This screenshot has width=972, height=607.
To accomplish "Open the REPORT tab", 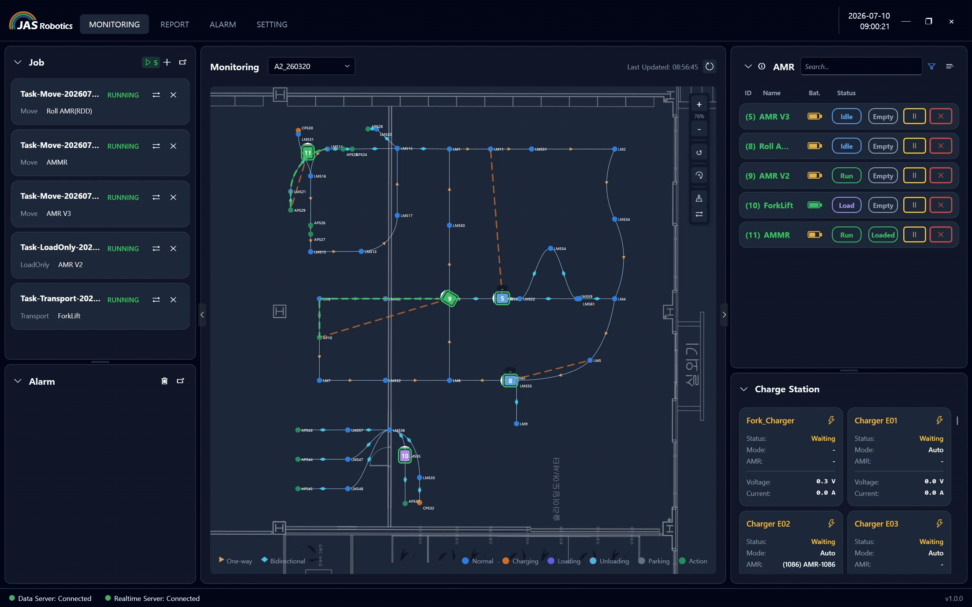I will (x=175, y=25).
